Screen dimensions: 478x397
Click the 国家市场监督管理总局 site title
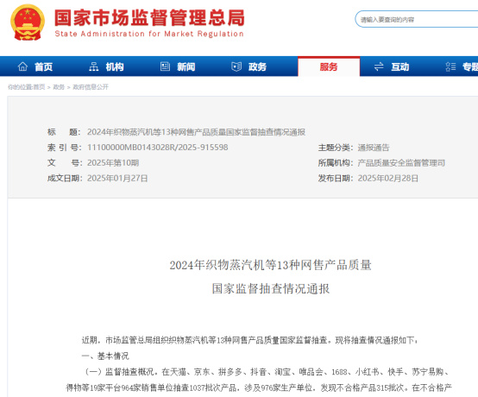[149, 17]
